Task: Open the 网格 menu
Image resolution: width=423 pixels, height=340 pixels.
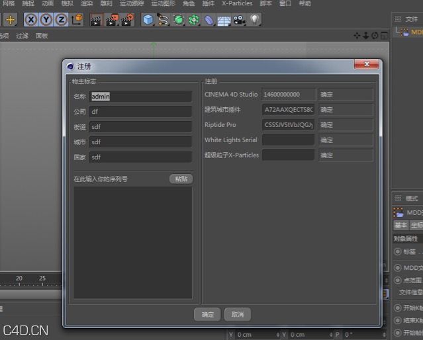Action: point(9,3)
